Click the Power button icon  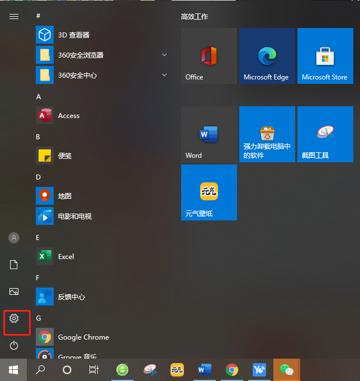coord(14,346)
